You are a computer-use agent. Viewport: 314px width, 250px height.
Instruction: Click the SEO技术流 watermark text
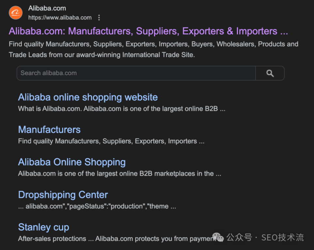(x=283, y=238)
